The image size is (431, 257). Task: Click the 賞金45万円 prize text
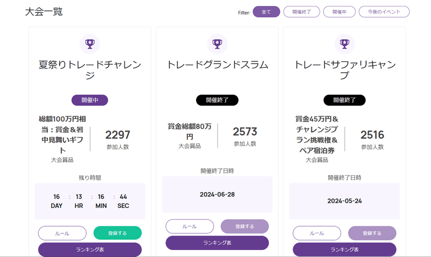click(x=317, y=135)
